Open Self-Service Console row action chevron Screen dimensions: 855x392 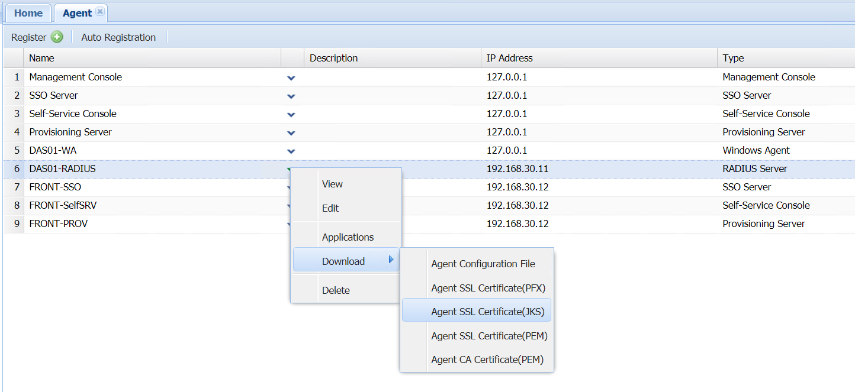[x=291, y=114]
